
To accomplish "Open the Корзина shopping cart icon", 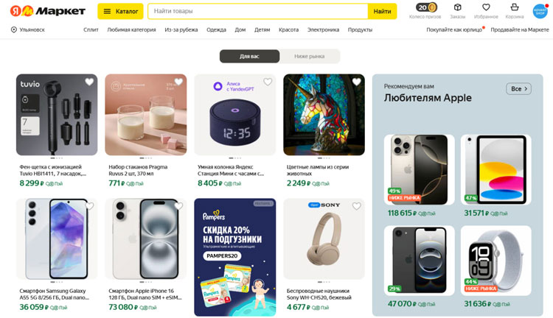I will click(515, 7).
